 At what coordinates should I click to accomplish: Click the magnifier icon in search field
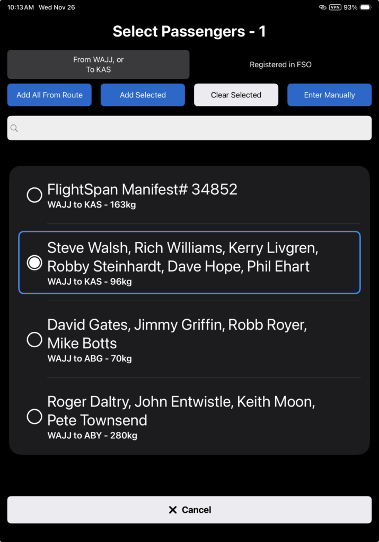(x=14, y=128)
